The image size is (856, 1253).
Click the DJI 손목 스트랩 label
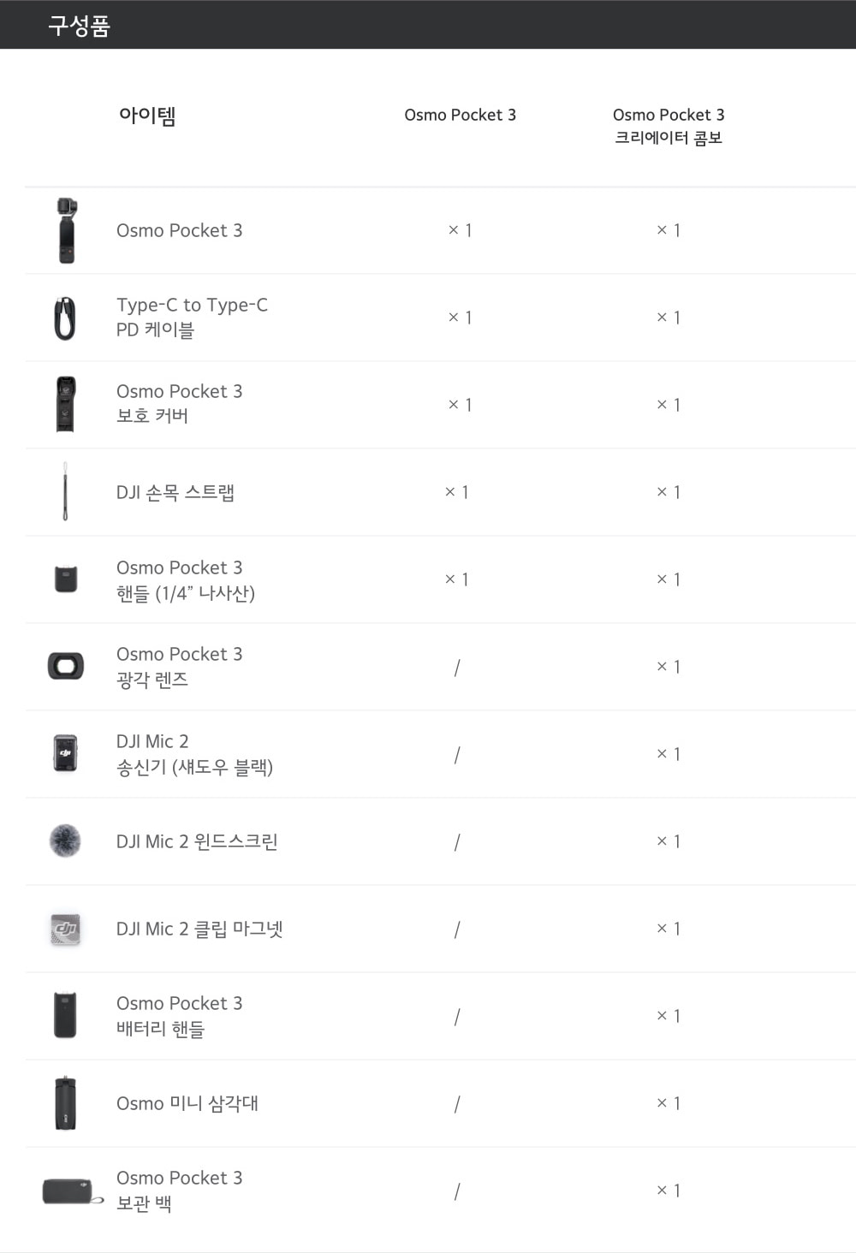point(175,492)
